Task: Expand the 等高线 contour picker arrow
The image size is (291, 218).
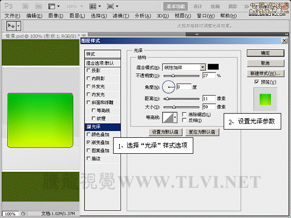Action: click(175, 117)
